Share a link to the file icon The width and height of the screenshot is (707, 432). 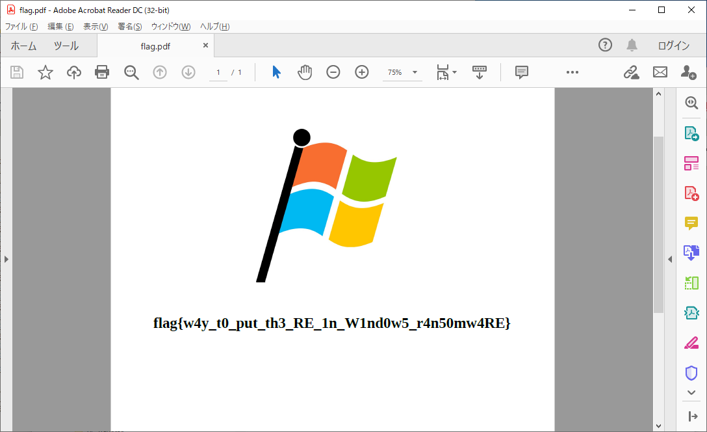point(631,72)
